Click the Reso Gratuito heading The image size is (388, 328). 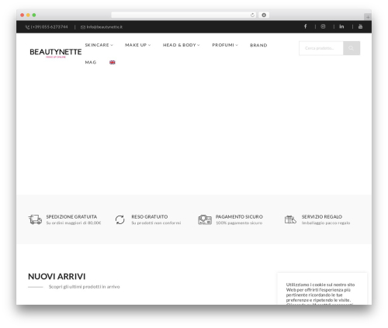pyautogui.click(x=150, y=216)
